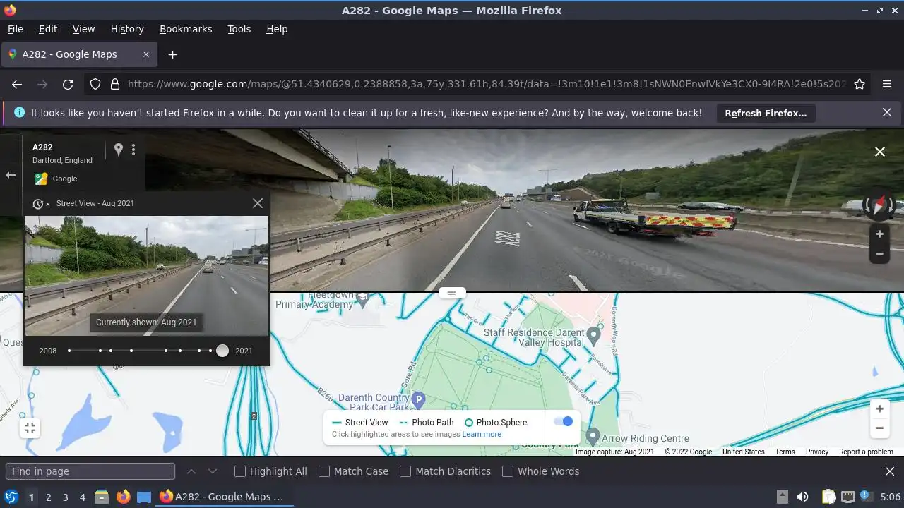Enable Match Case checkbox

(324, 471)
